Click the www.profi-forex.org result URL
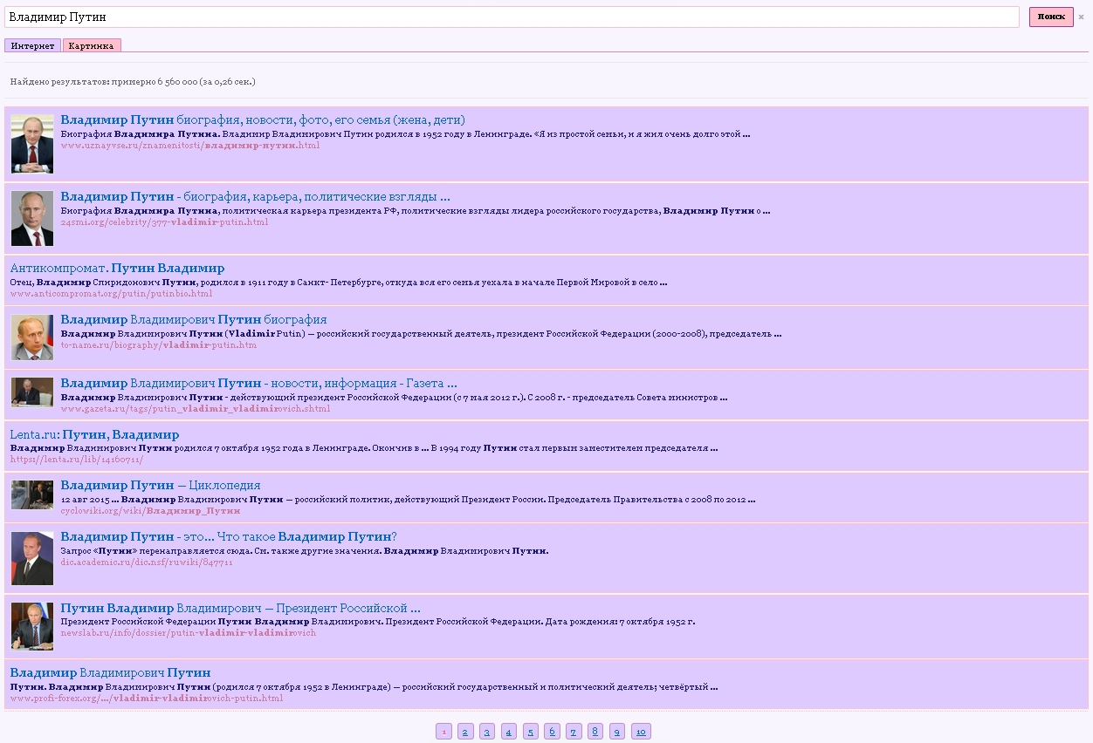This screenshot has width=1093, height=743. click(x=146, y=699)
